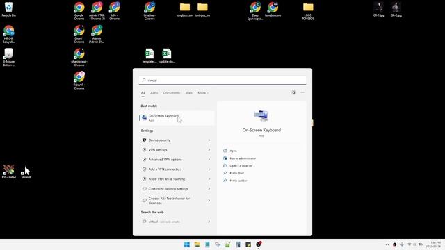Open the tongbos.com desktop folder

185,9
